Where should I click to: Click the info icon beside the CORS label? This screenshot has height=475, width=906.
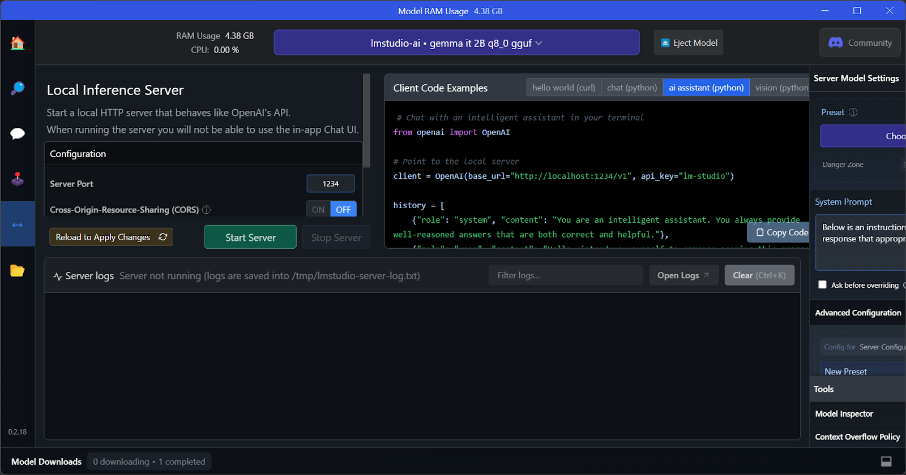pos(206,210)
